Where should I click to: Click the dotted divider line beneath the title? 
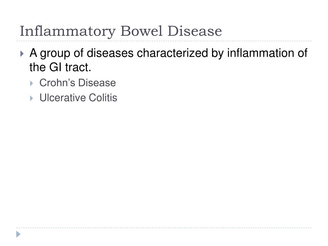pos(164,41)
